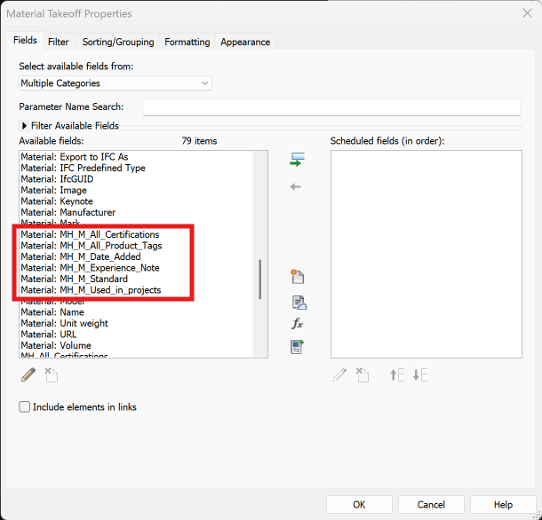Click the Cancel button
542x520 pixels.
tap(431, 504)
